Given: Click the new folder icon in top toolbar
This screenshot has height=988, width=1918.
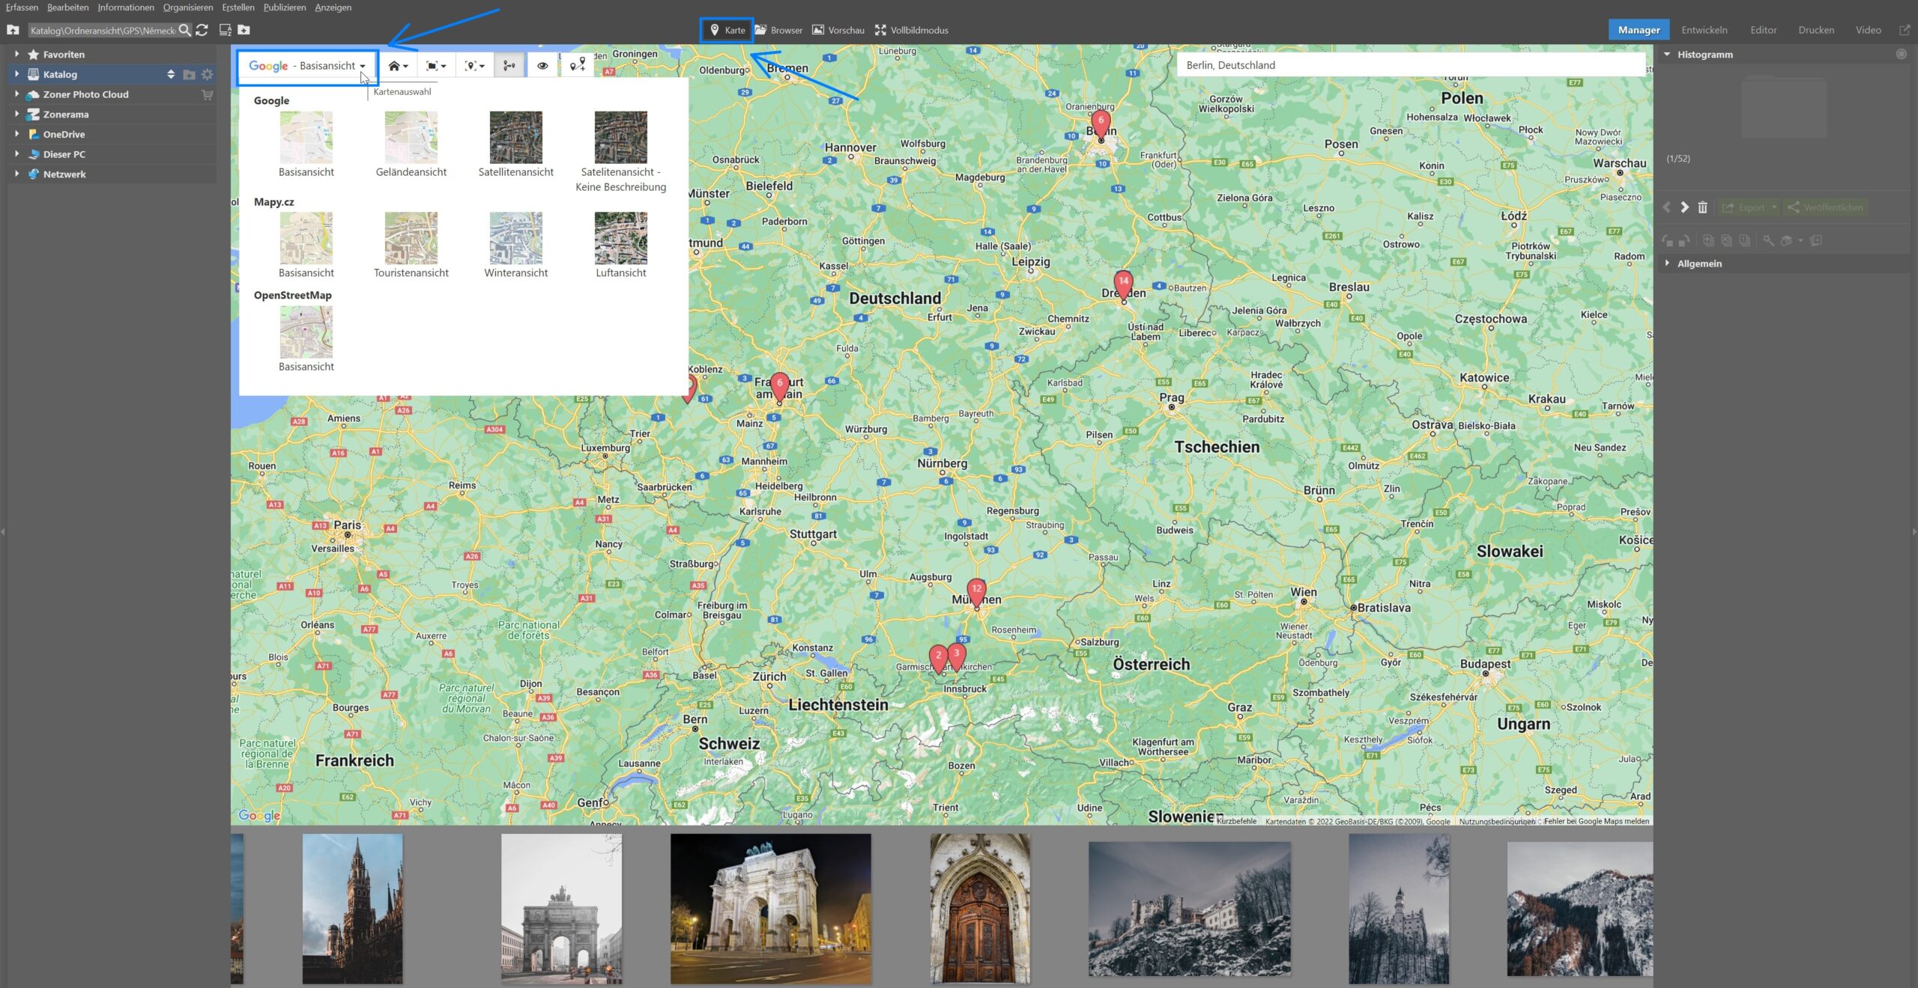Looking at the screenshot, I should (x=243, y=30).
